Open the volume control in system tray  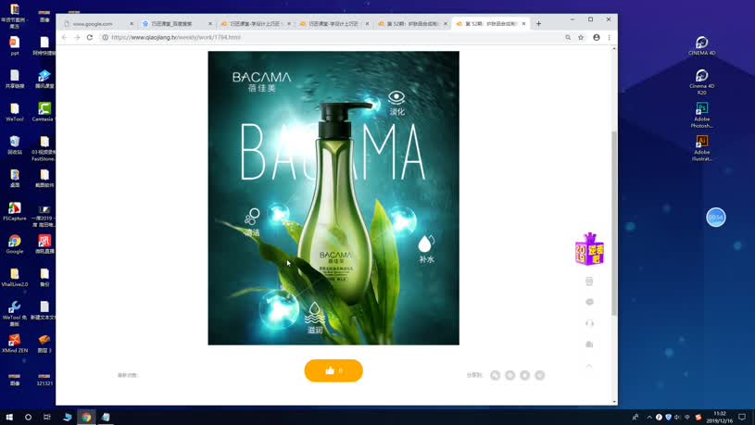coord(677,418)
